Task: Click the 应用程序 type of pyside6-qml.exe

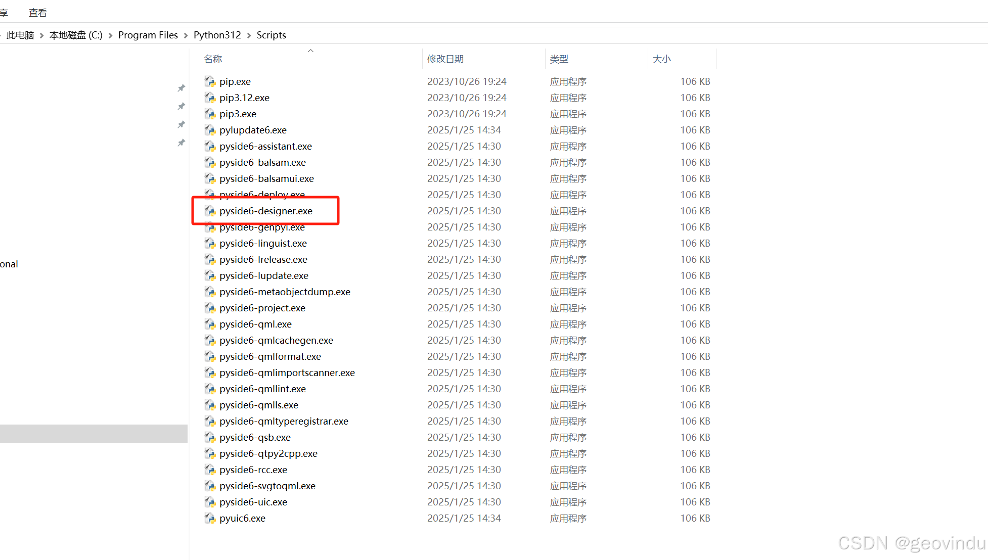Action: pos(568,324)
